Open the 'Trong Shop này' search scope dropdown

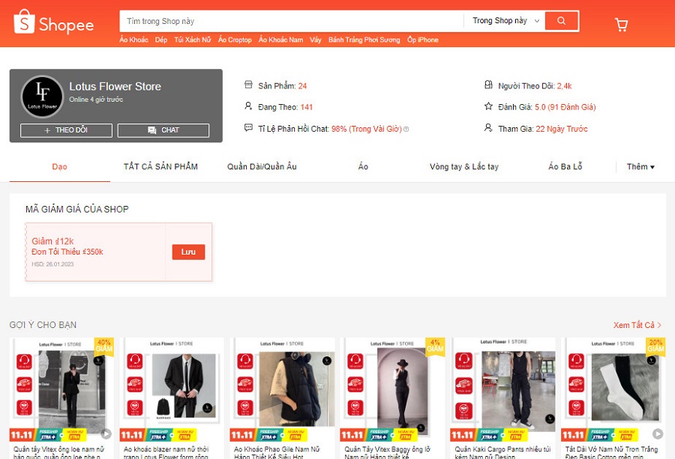tap(505, 21)
